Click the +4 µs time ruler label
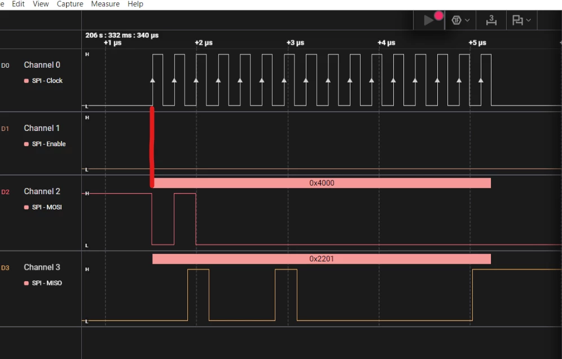This screenshot has width=562, height=359. (x=387, y=43)
